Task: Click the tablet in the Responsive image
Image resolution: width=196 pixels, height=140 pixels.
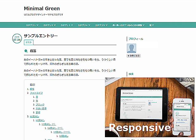Action: tap(141, 102)
